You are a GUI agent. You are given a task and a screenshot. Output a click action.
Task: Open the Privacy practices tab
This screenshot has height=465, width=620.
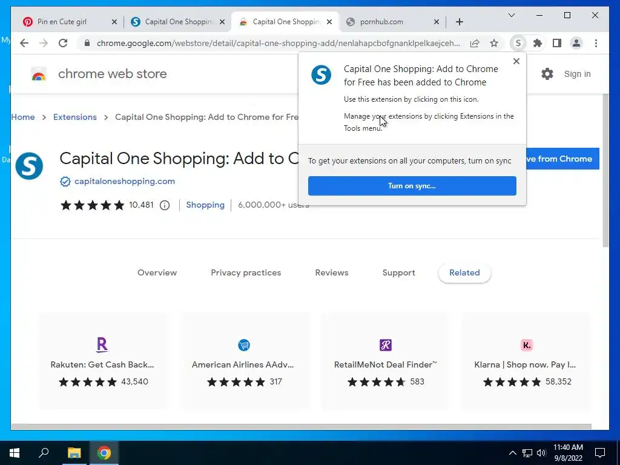click(246, 272)
